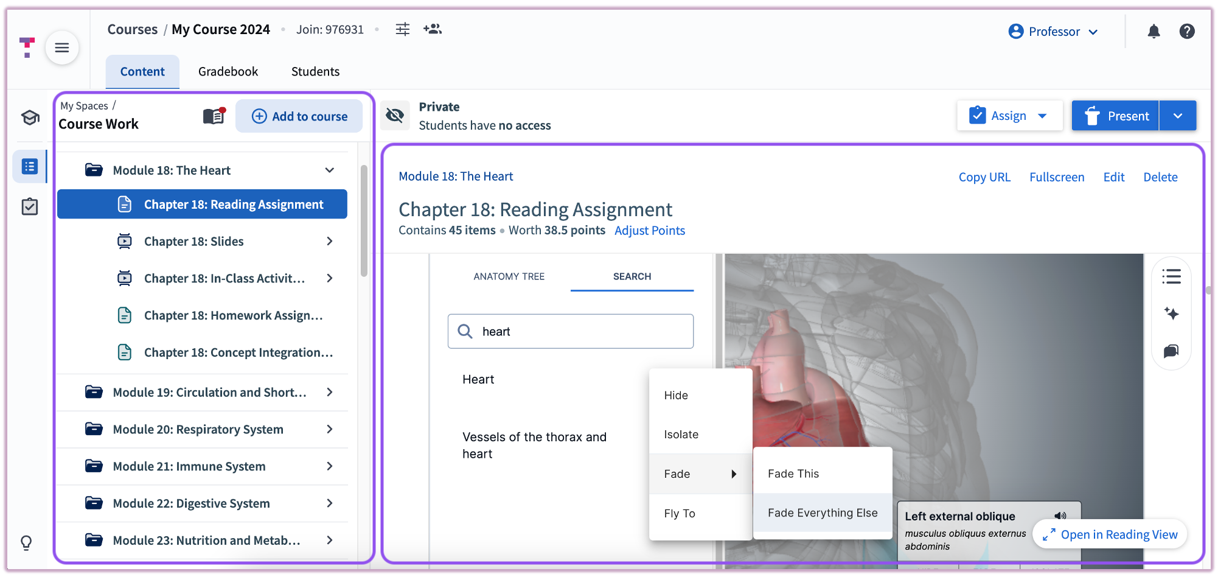
Task: Open the Present dropdown arrow
Action: click(x=1178, y=115)
